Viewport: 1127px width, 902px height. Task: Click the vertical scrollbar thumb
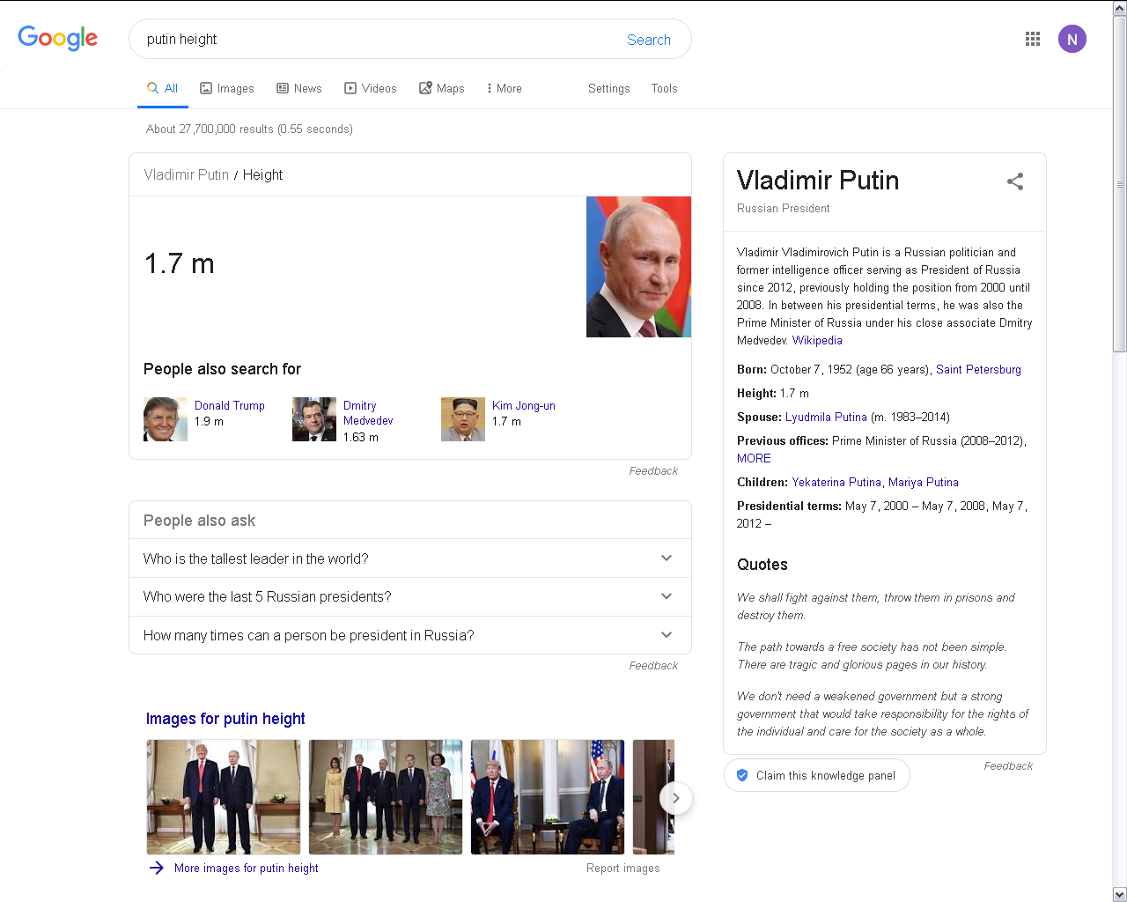click(1120, 184)
